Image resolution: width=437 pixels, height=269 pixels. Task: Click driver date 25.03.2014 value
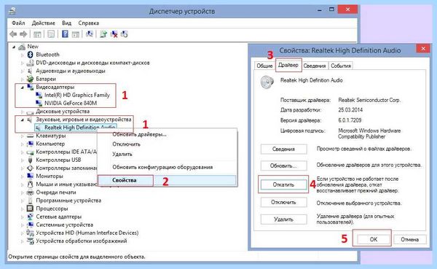click(x=350, y=110)
